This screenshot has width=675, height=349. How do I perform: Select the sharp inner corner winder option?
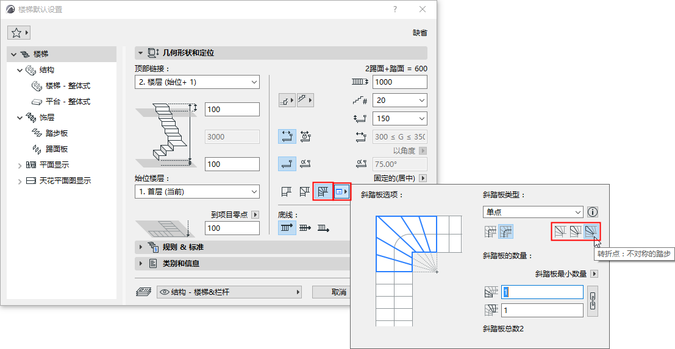(490, 233)
